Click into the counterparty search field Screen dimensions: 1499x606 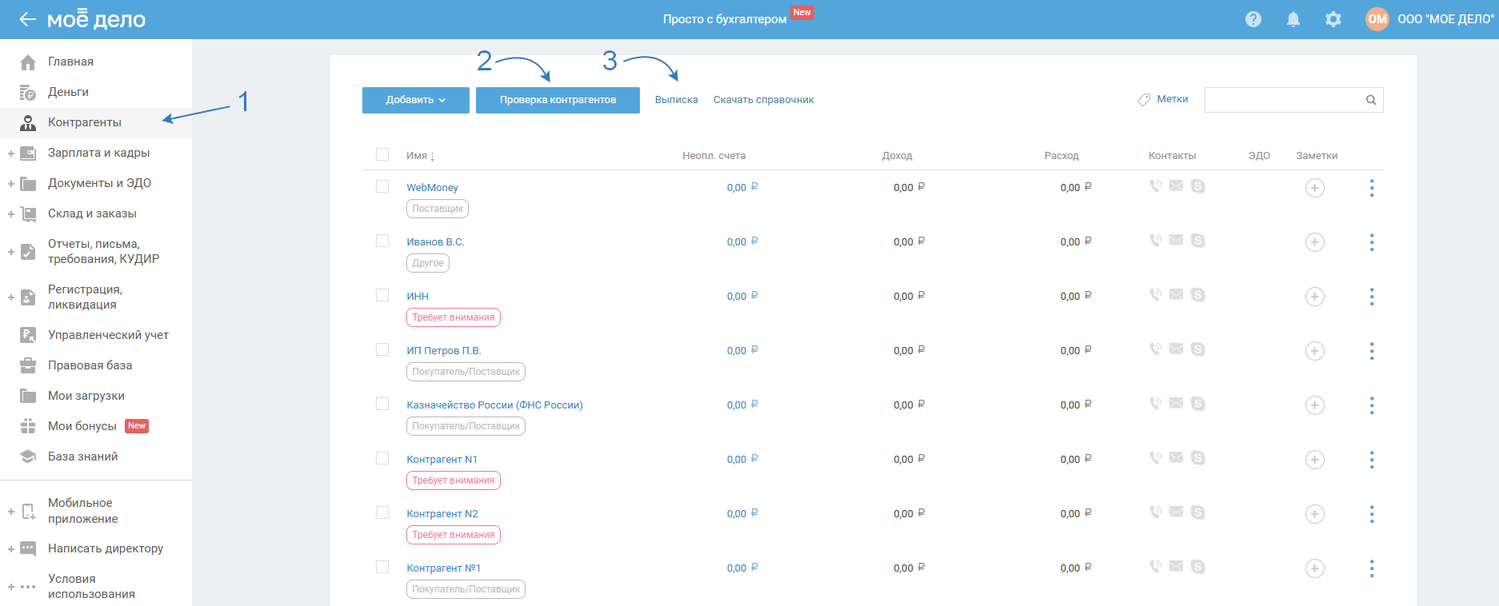1282,100
